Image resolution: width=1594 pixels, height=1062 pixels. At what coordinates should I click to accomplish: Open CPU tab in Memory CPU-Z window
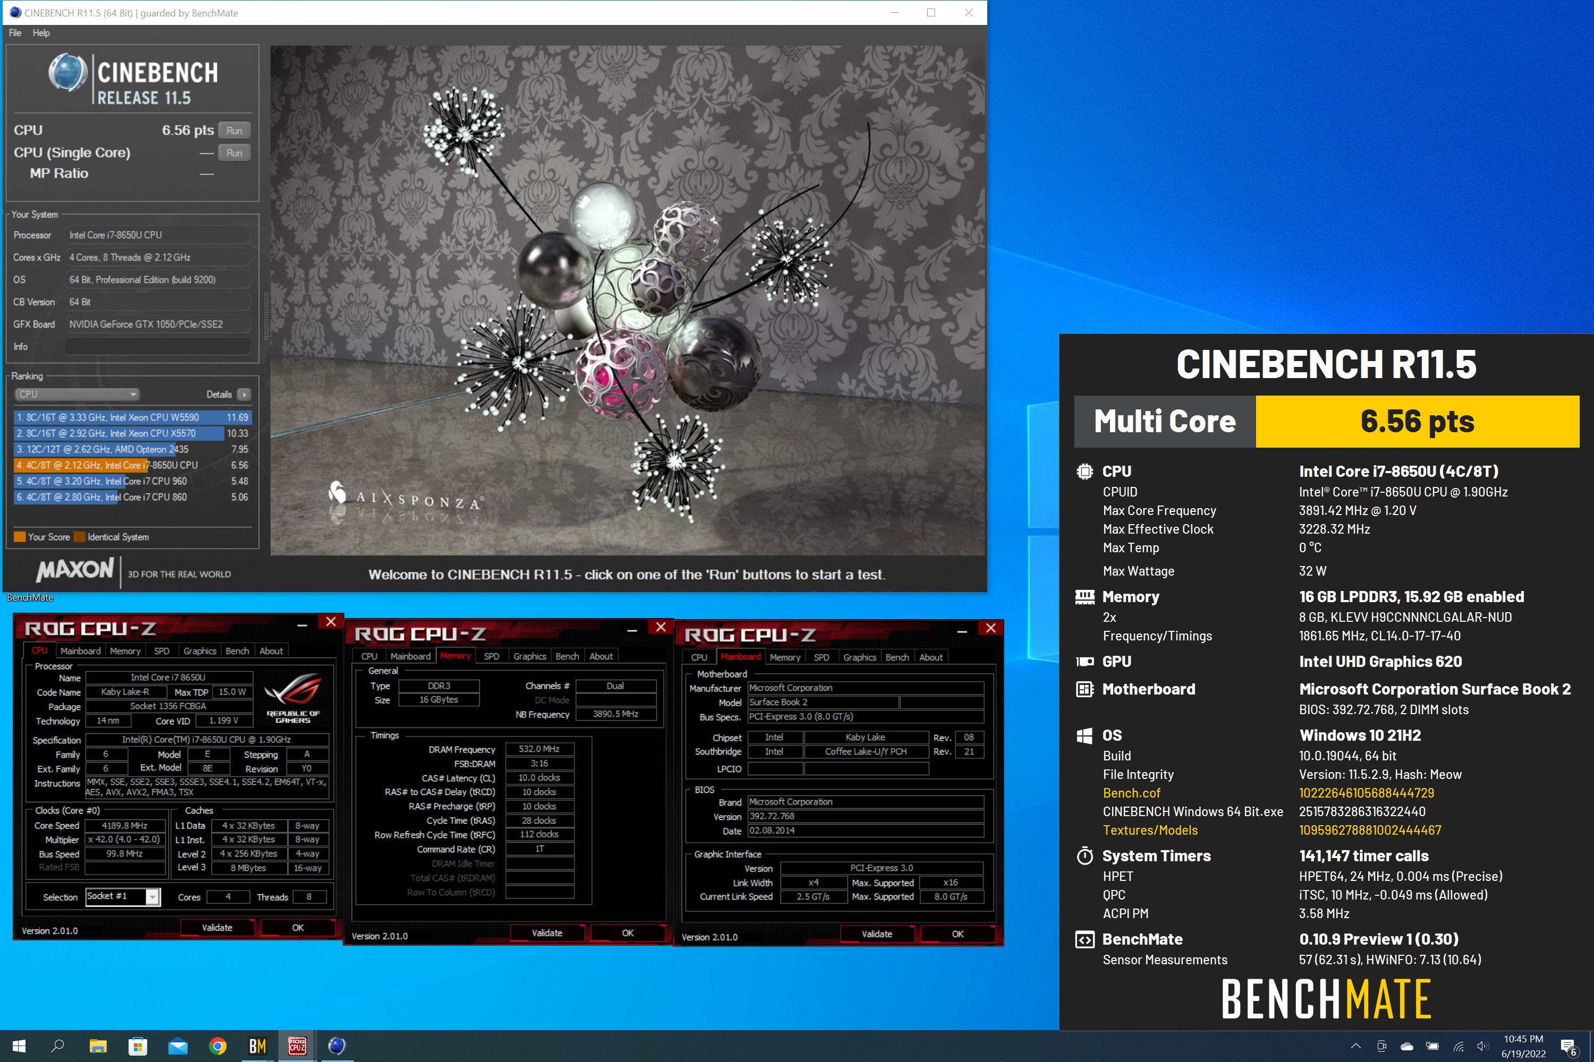click(369, 656)
